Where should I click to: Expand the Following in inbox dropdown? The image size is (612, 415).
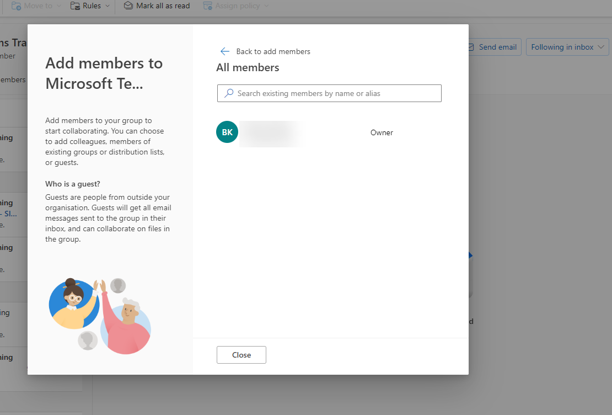567,47
